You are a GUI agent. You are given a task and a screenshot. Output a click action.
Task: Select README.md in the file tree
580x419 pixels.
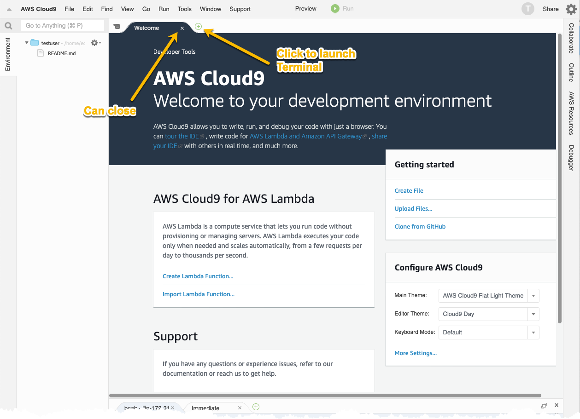(x=62, y=53)
